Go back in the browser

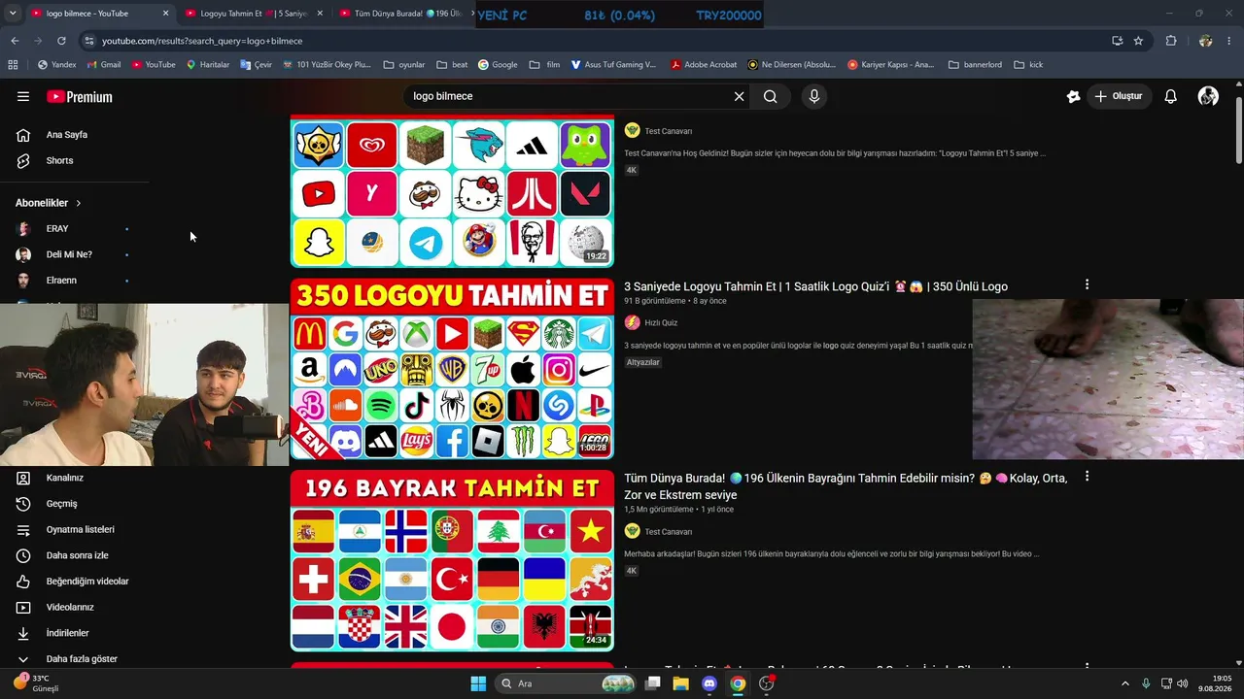[15, 41]
